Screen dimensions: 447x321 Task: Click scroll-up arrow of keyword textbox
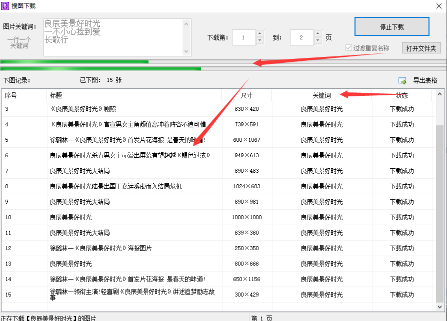pyautogui.click(x=186, y=24)
